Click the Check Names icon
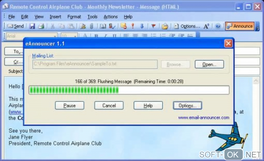 tap(112, 26)
